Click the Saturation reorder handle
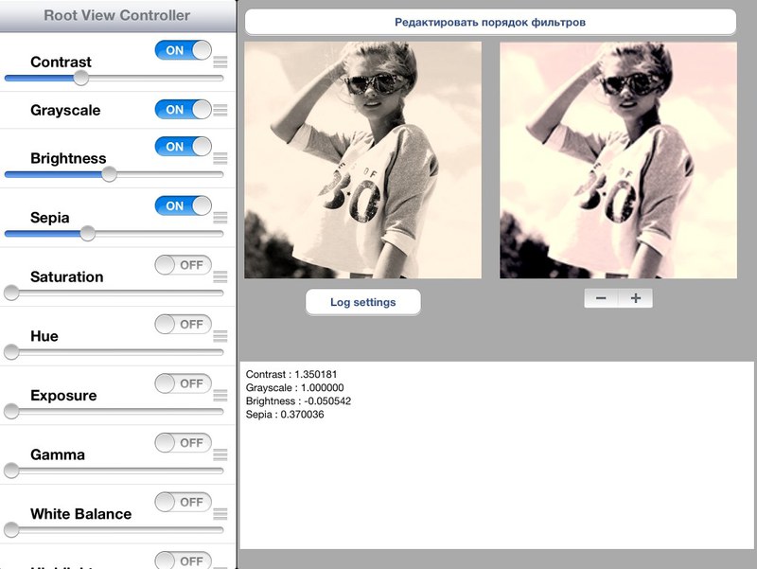This screenshot has height=569, width=757. pyautogui.click(x=222, y=276)
